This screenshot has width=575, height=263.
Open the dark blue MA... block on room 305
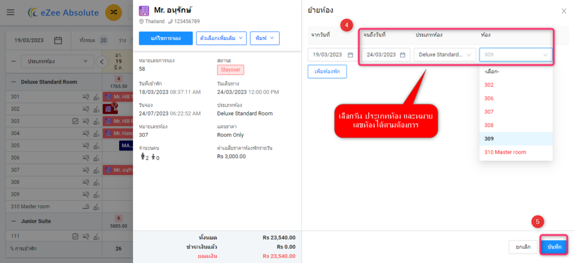(126, 145)
